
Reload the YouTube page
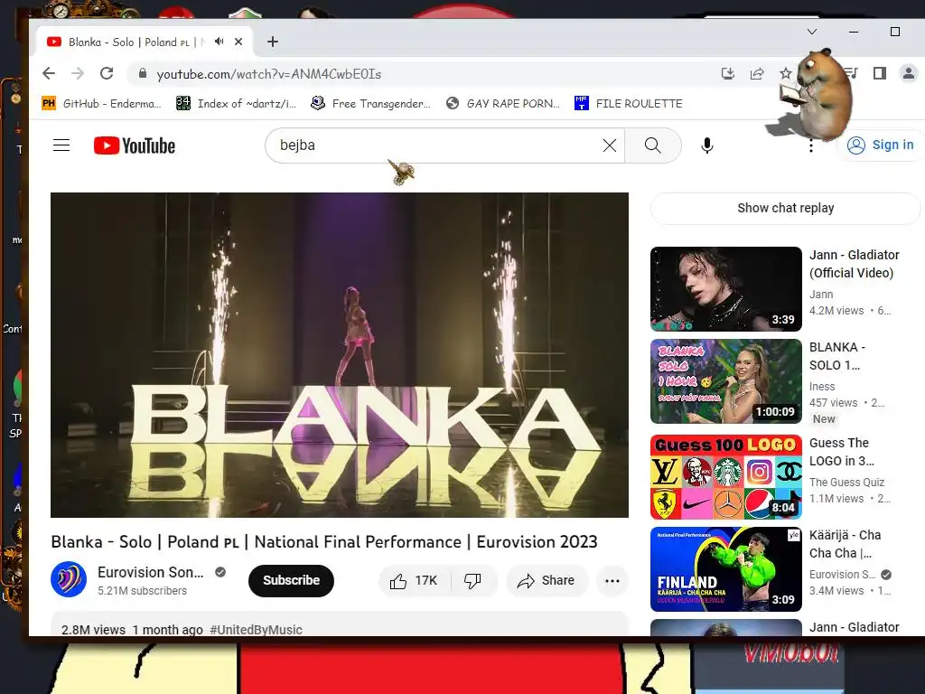[107, 74]
